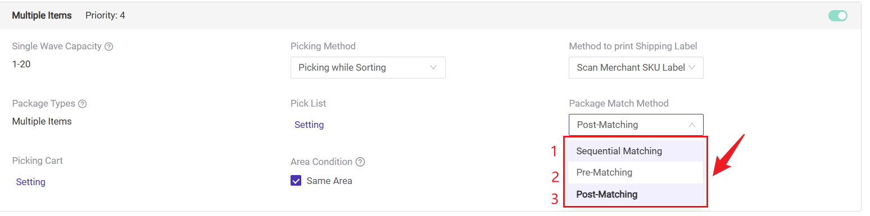
Task: Click the Multiple Items header title
Action: point(42,16)
